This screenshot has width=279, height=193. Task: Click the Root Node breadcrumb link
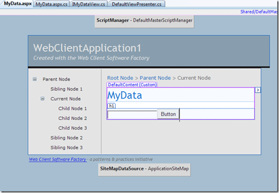pyautogui.click(x=120, y=78)
